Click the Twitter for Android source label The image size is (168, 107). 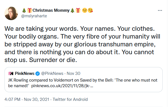click(70, 99)
